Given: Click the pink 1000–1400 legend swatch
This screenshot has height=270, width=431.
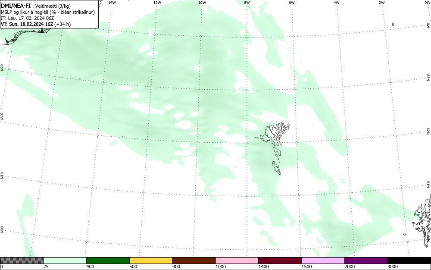Looking at the screenshot, I should click(237, 261).
